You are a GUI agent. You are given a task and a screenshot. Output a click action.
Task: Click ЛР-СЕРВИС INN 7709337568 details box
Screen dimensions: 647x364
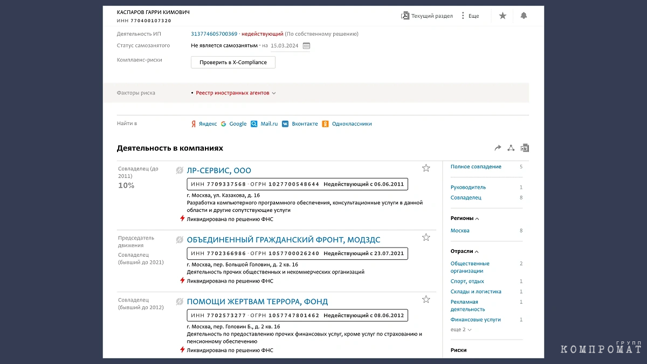(297, 184)
